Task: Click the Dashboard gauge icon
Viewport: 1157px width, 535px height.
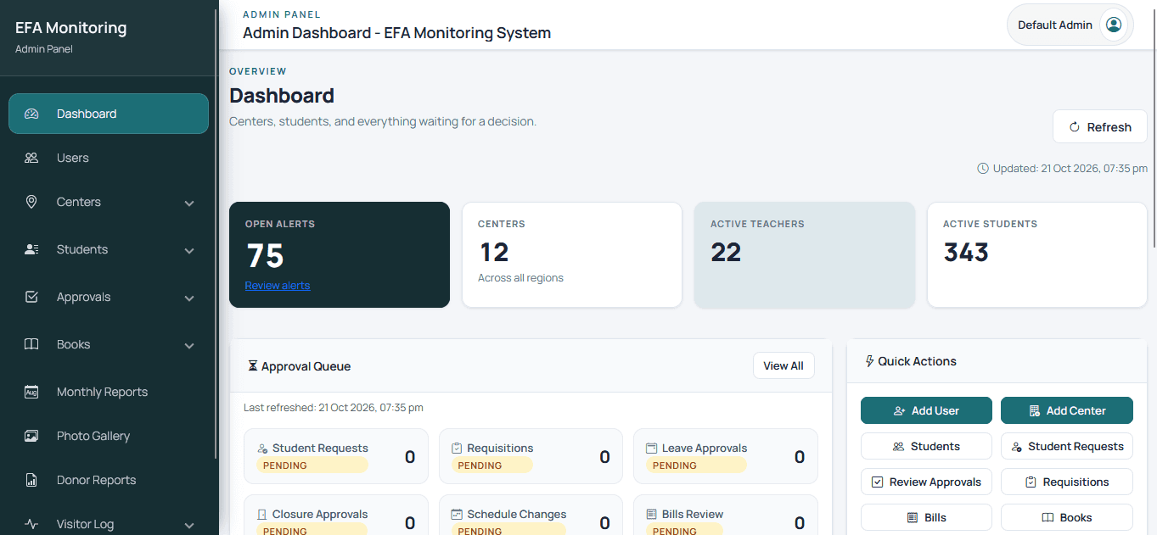Action: 31,114
